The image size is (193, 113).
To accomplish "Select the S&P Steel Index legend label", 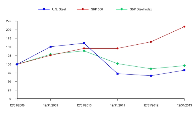I will (141, 9).
